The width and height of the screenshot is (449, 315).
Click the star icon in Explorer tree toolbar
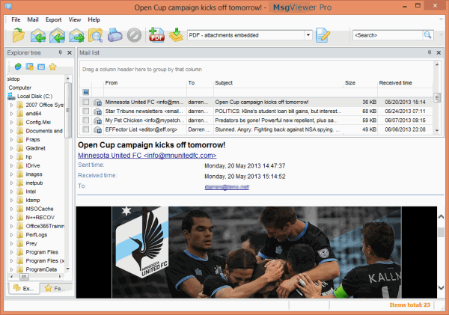click(52, 67)
